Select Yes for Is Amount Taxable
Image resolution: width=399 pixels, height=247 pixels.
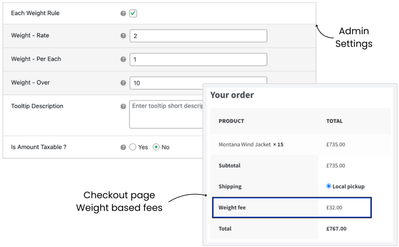click(132, 147)
